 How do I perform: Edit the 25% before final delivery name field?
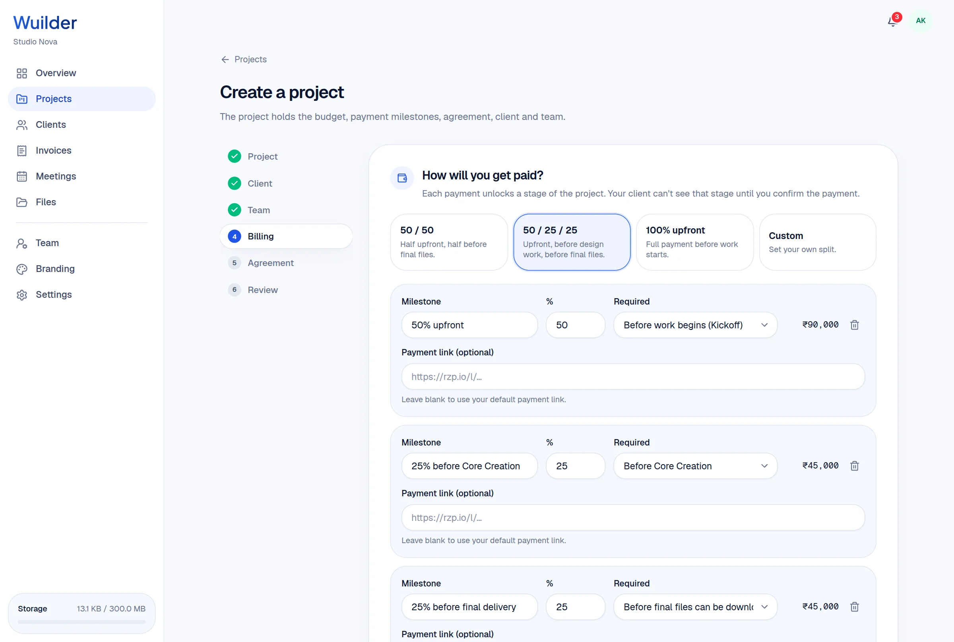pos(469,607)
